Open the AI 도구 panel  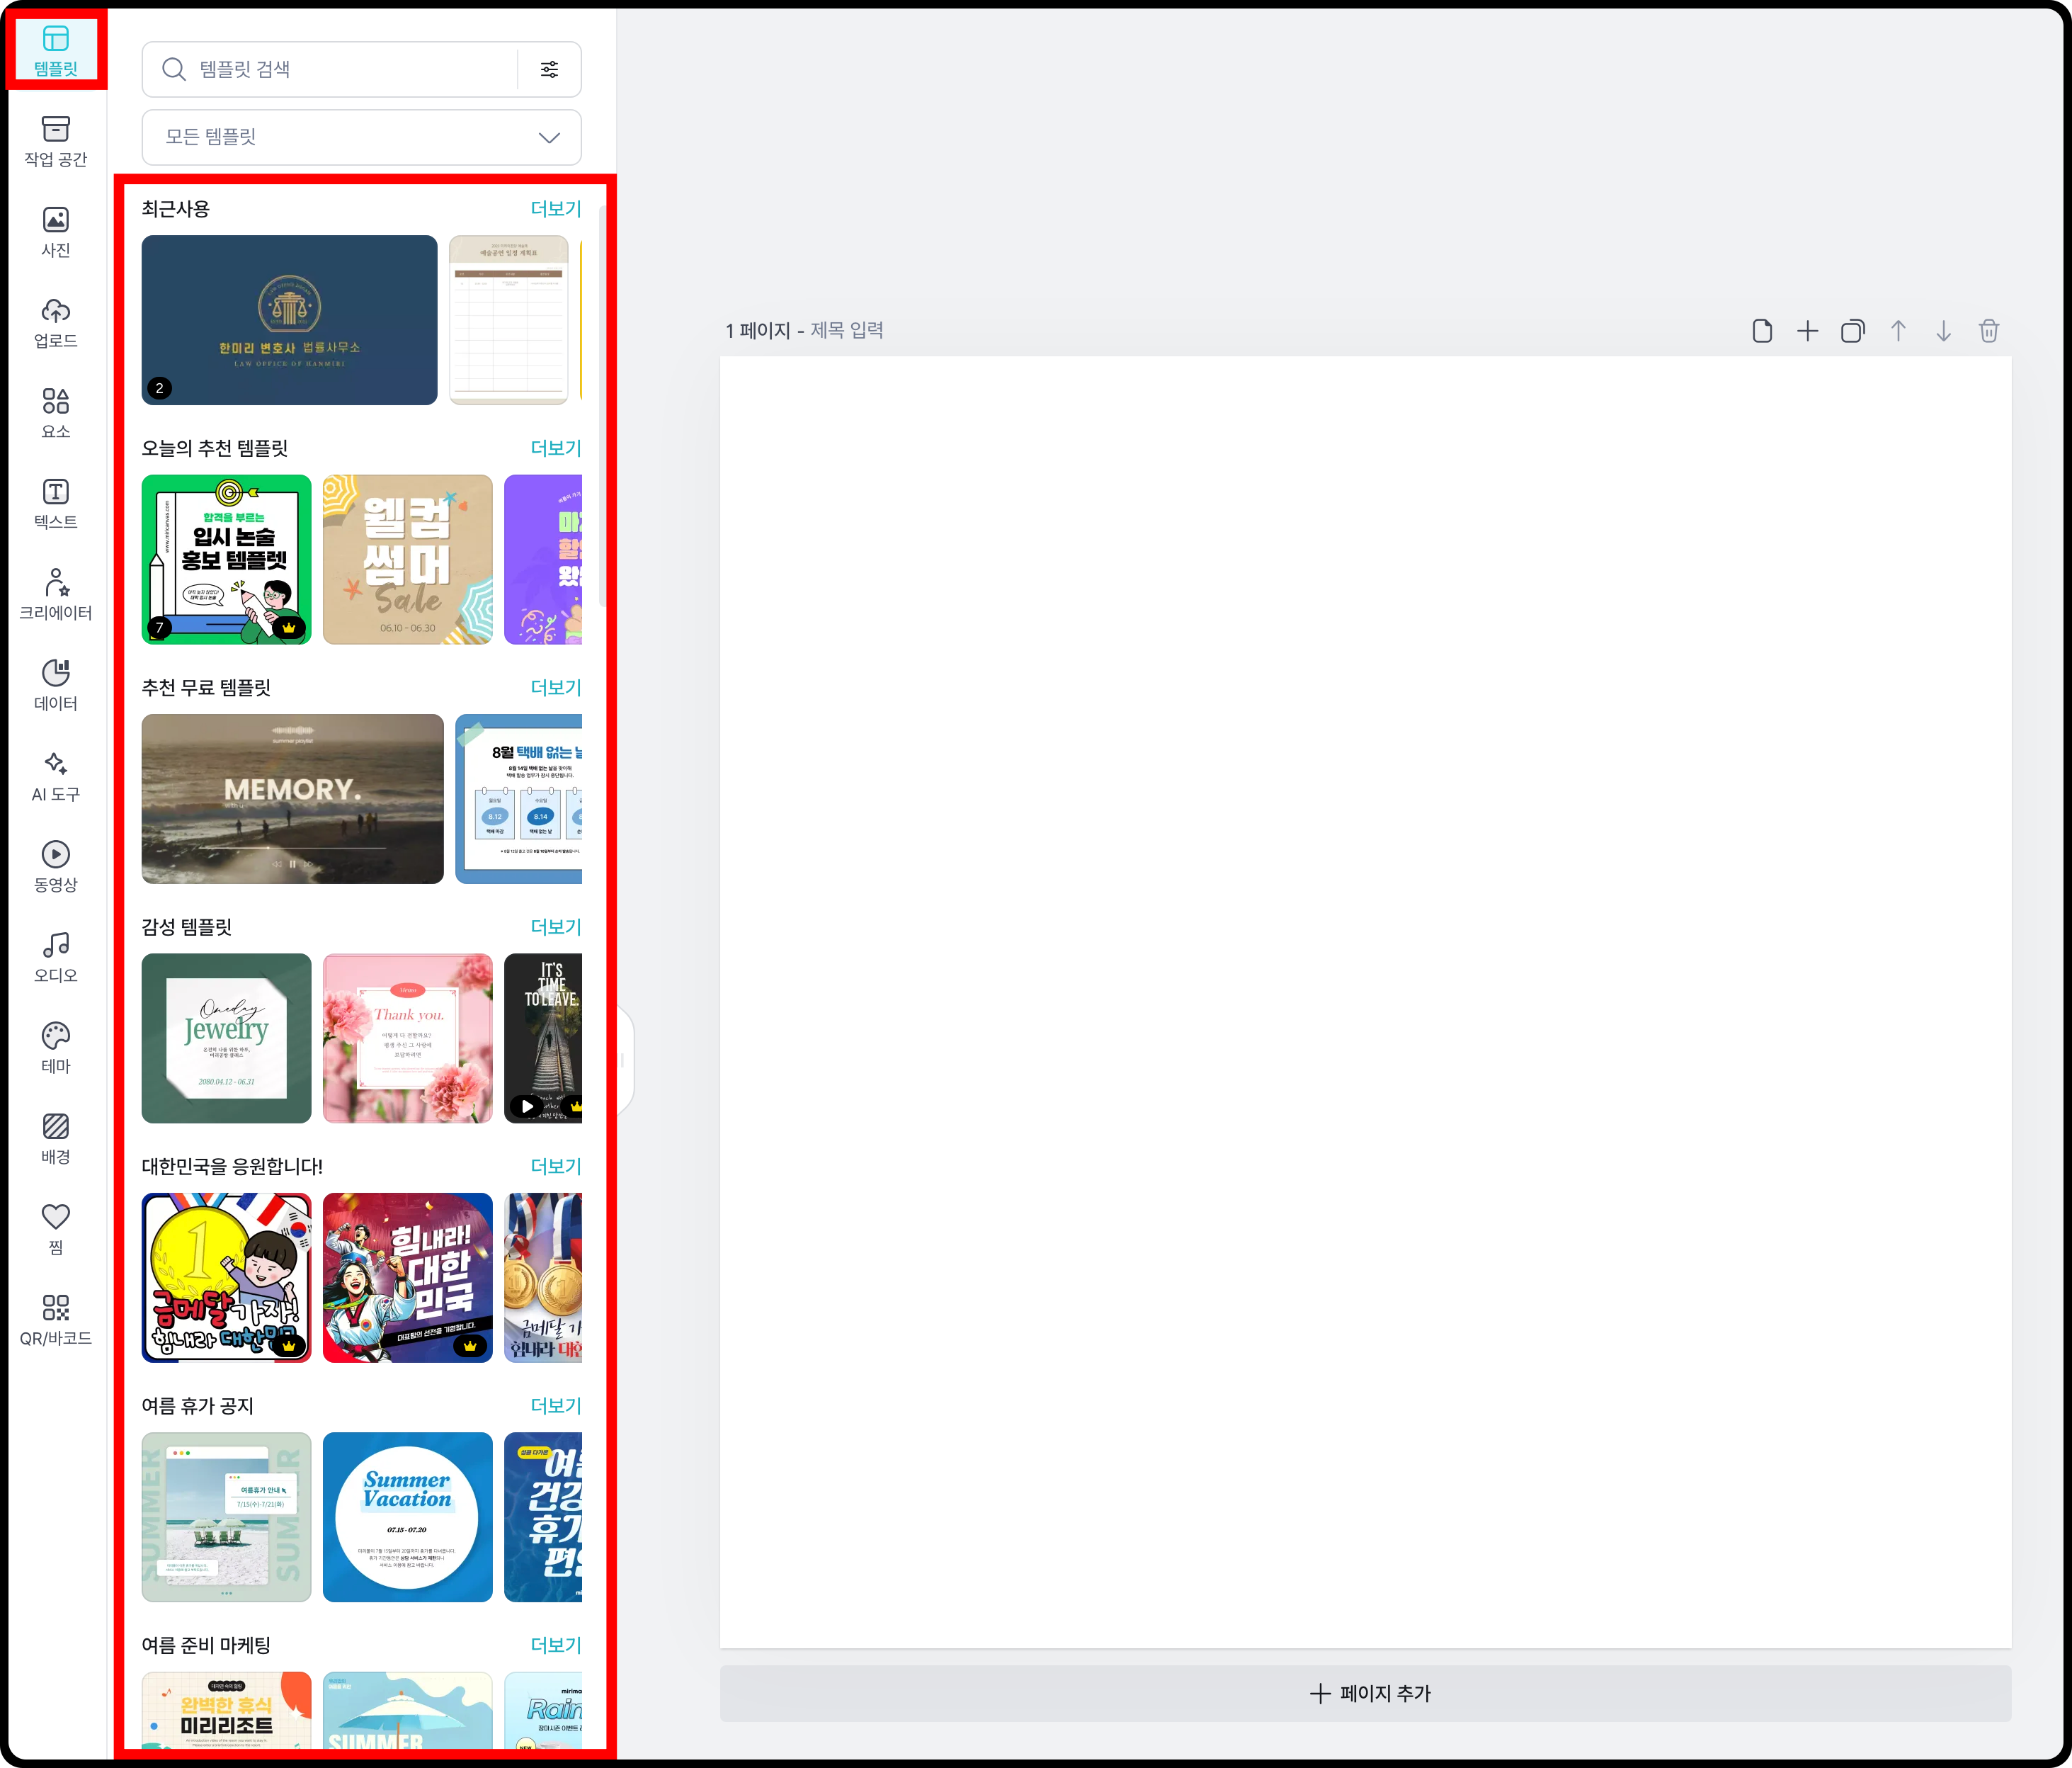pos(55,776)
